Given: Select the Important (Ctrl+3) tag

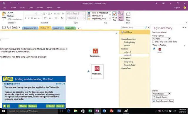Looking at the screenshot, I should tap(98, 19).
